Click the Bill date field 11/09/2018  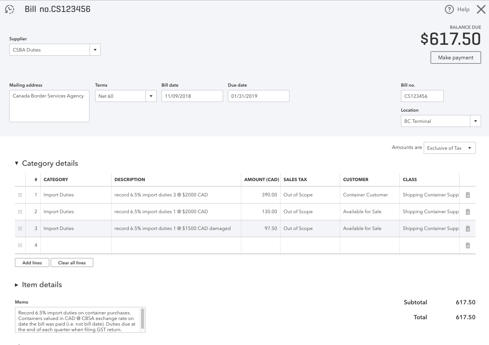click(x=192, y=96)
